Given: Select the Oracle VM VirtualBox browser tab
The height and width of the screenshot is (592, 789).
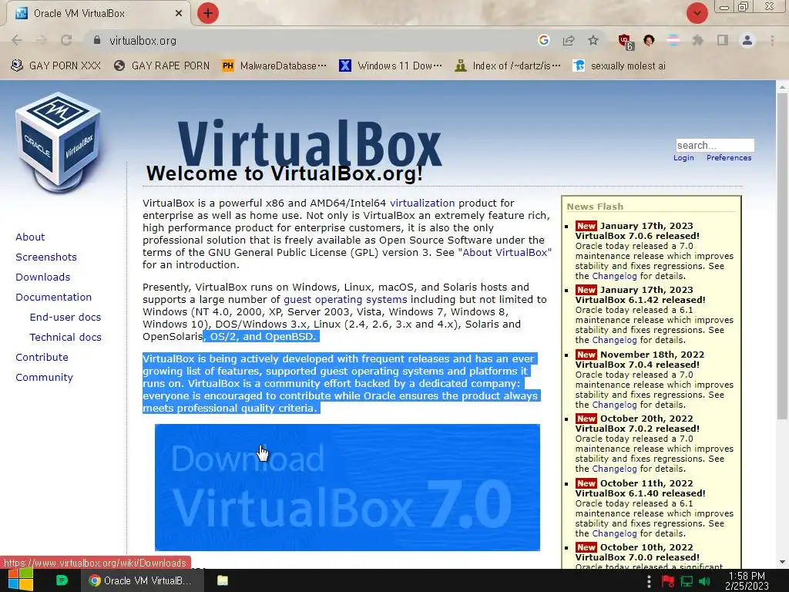Looking at the screenshot, I should 98,14.
